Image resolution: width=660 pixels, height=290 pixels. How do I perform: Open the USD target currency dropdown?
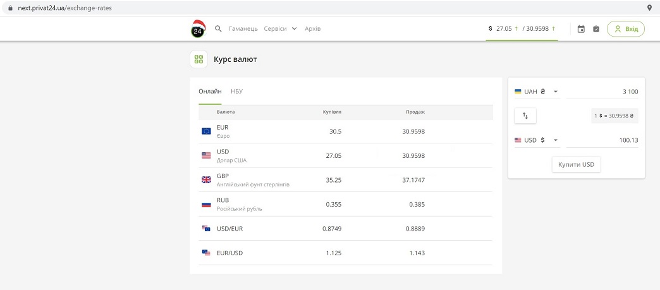537,140
